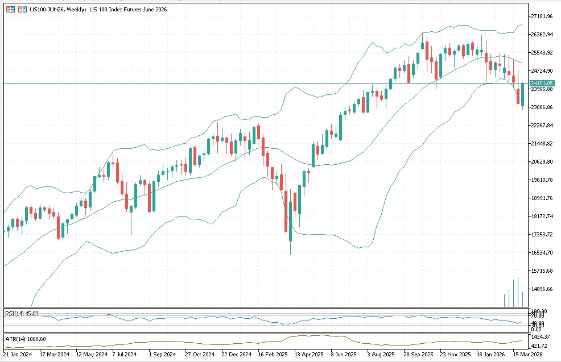Click the 1434.37 ATR scale value
Image resolution: width=561 pixels, height=362 pixels.
pos(541,338)
